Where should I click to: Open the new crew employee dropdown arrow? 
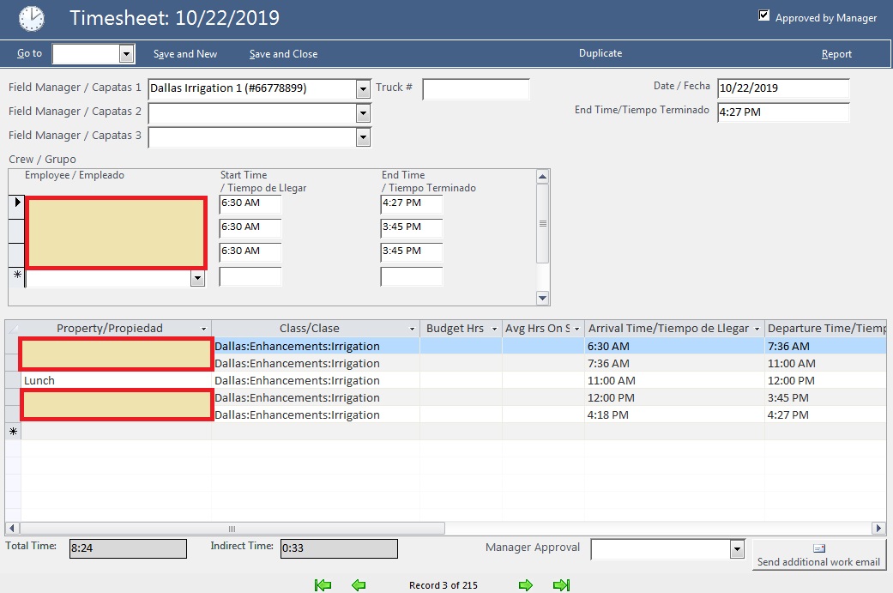(197, 278)
